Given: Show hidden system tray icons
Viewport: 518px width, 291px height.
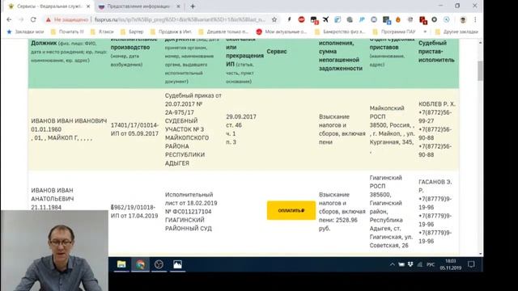Looking at the screenshot, I should pyautogui.click(x=392, y=264).
